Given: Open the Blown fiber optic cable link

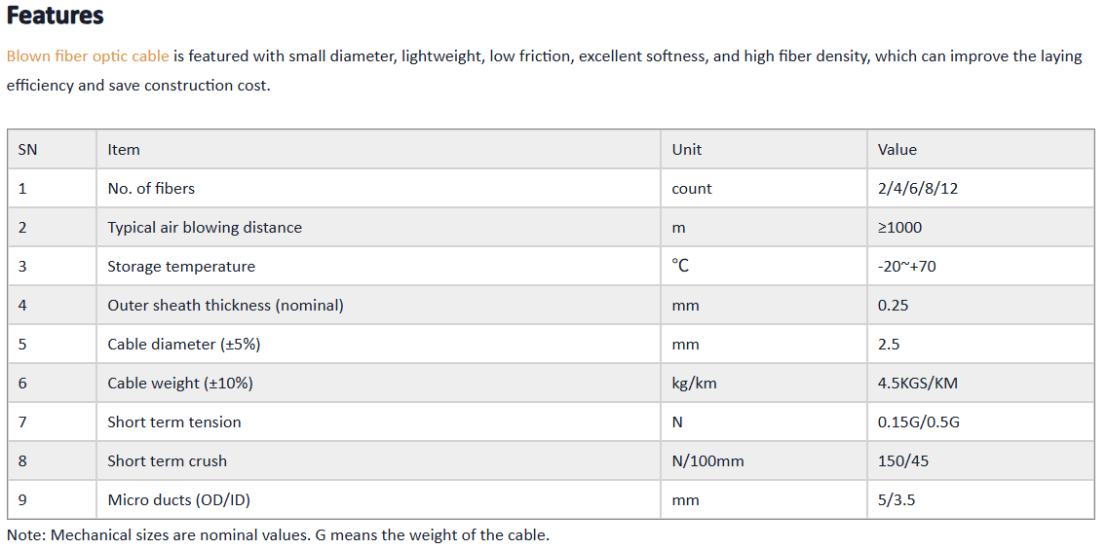Looking at the screenshot, I should pyautogui.click(x=88, y=55).
